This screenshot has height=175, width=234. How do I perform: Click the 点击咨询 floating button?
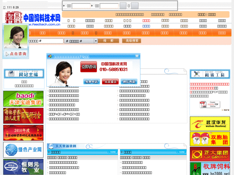(16, 54)
